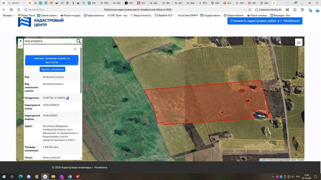Show hidden system tray icons
This screenshot has height=180, width=321.
point(273,177)
